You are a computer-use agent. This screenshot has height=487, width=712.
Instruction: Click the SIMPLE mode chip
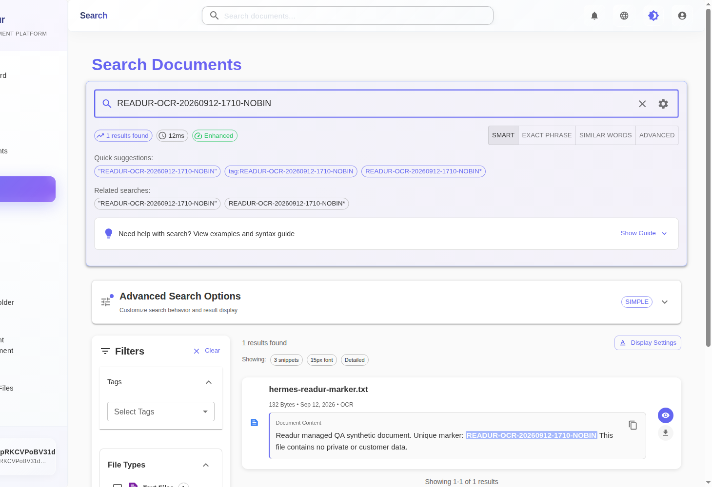click(x=637, y=302)
